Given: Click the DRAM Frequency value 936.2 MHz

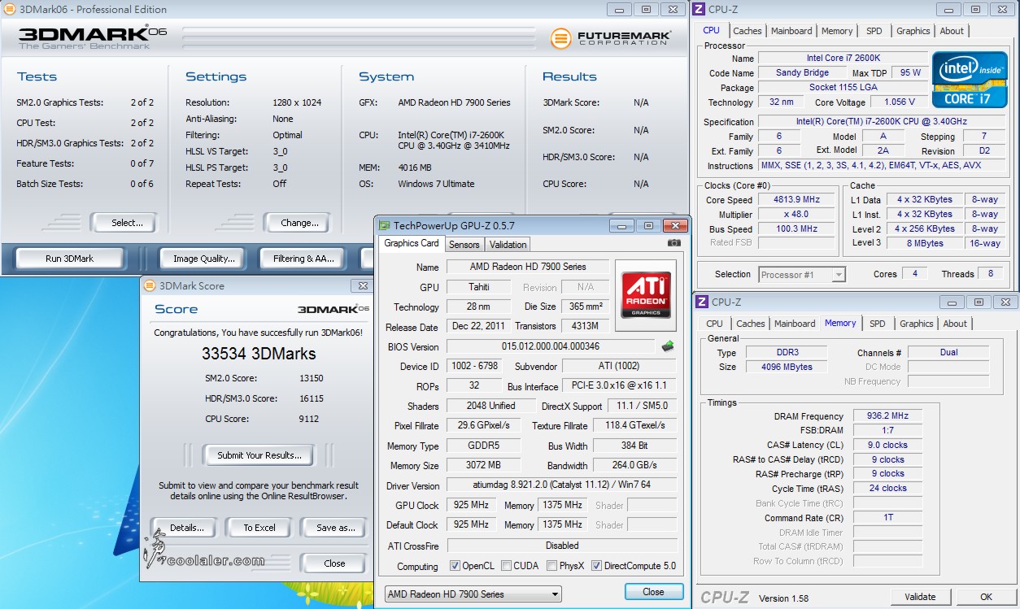Looking at the screenshot, I should tap(887, 415).
